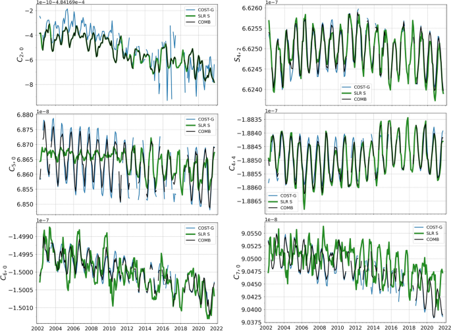
Task: Click the 6.6240 y-axis tick label
Action: [252, 89]
